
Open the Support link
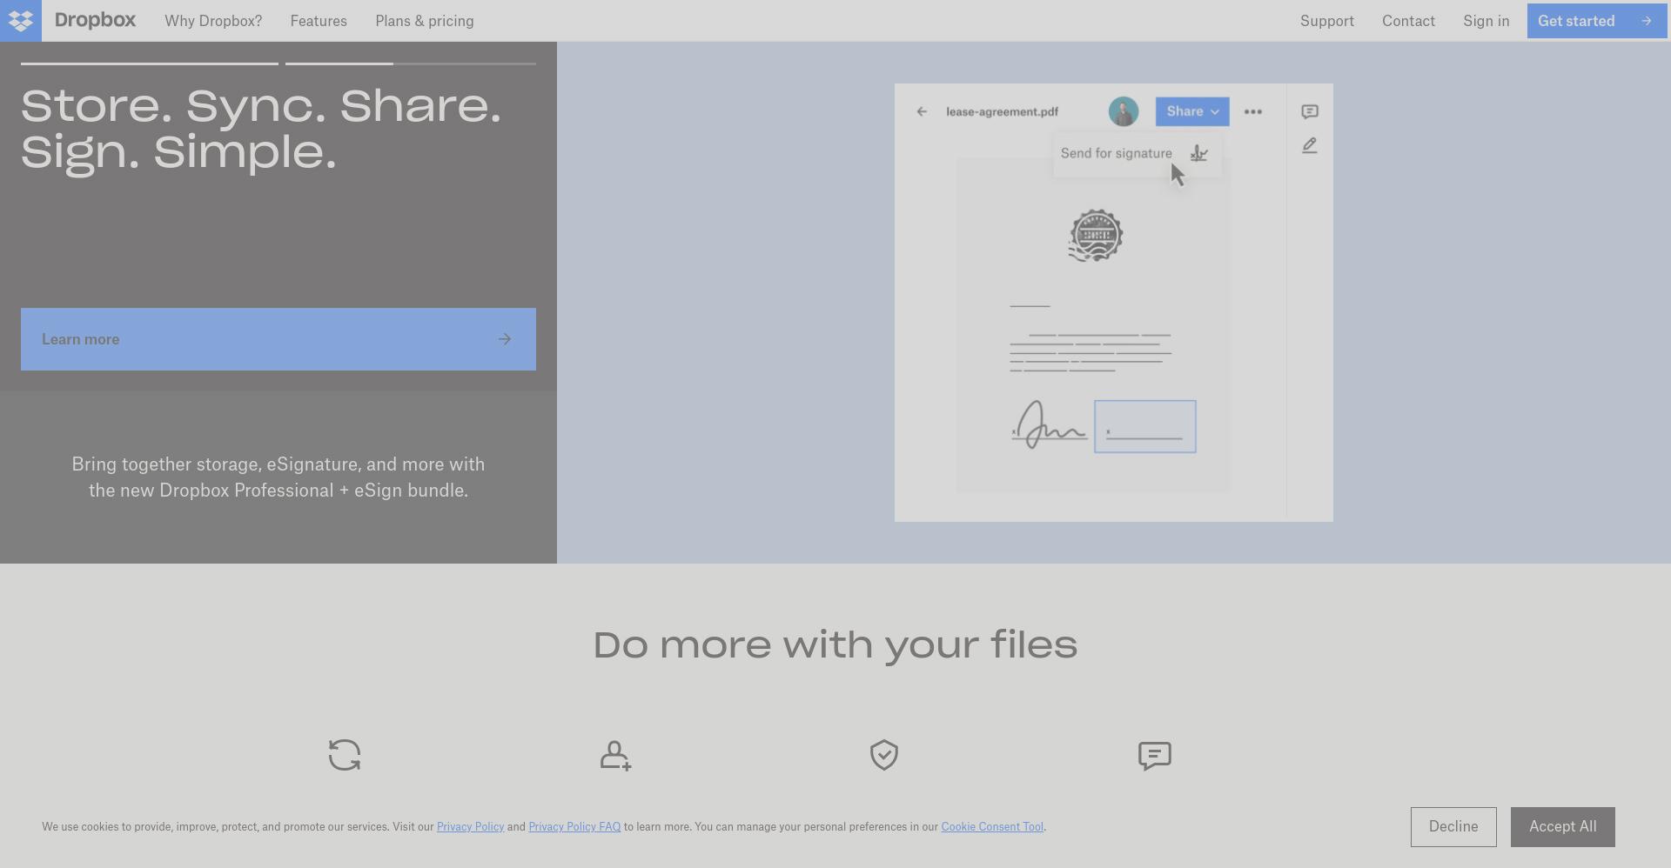tap(1327, 21)
